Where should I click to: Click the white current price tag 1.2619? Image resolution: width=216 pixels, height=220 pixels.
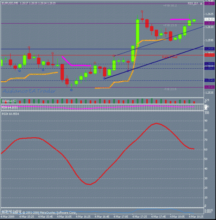click(x=210, y=19)
